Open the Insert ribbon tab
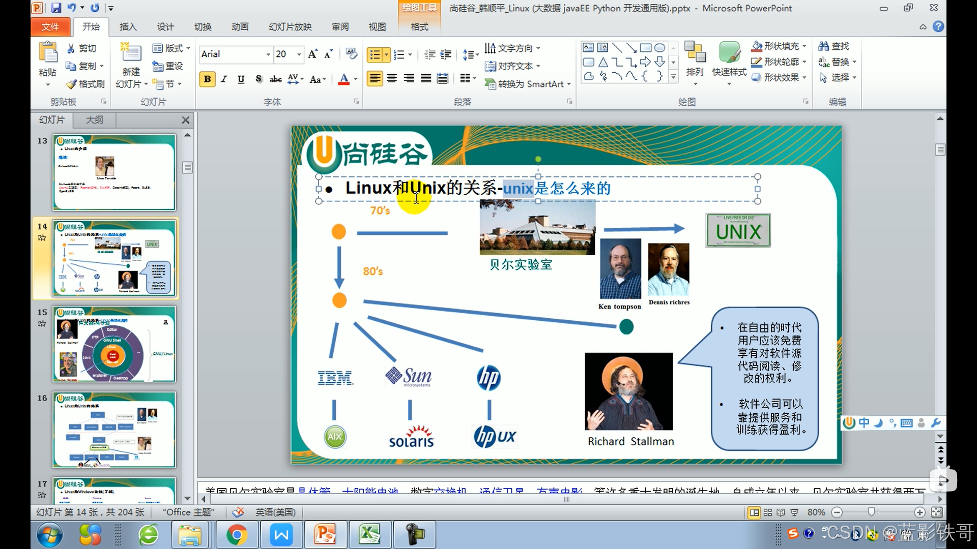This screenshot has height=549, width=977. 128,26
